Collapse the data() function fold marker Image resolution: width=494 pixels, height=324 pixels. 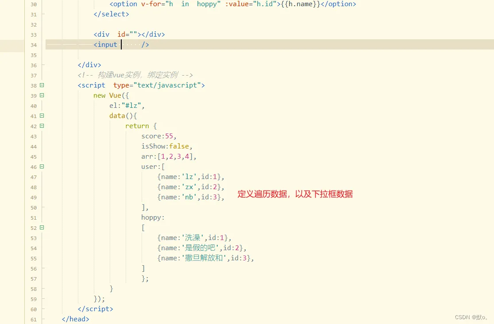point(42,116)
